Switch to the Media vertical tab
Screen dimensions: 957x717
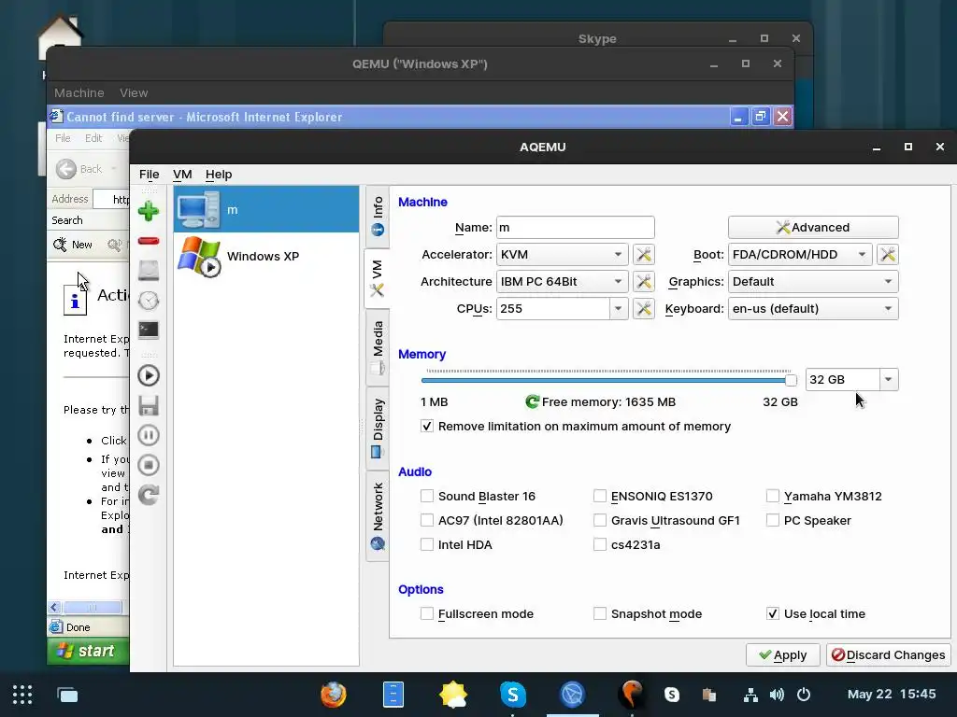378,347
